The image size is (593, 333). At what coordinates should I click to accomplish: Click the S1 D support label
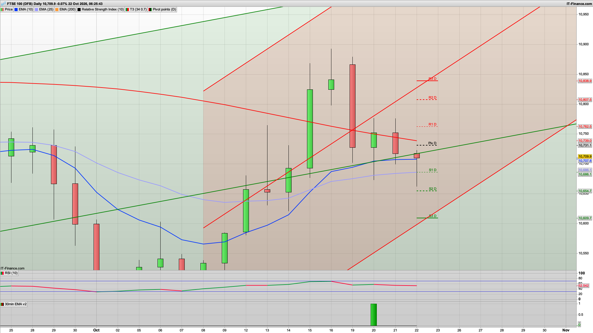click(433, 170)
